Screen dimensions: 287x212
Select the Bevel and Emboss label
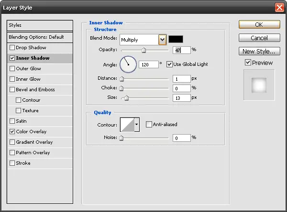[35, 90]
